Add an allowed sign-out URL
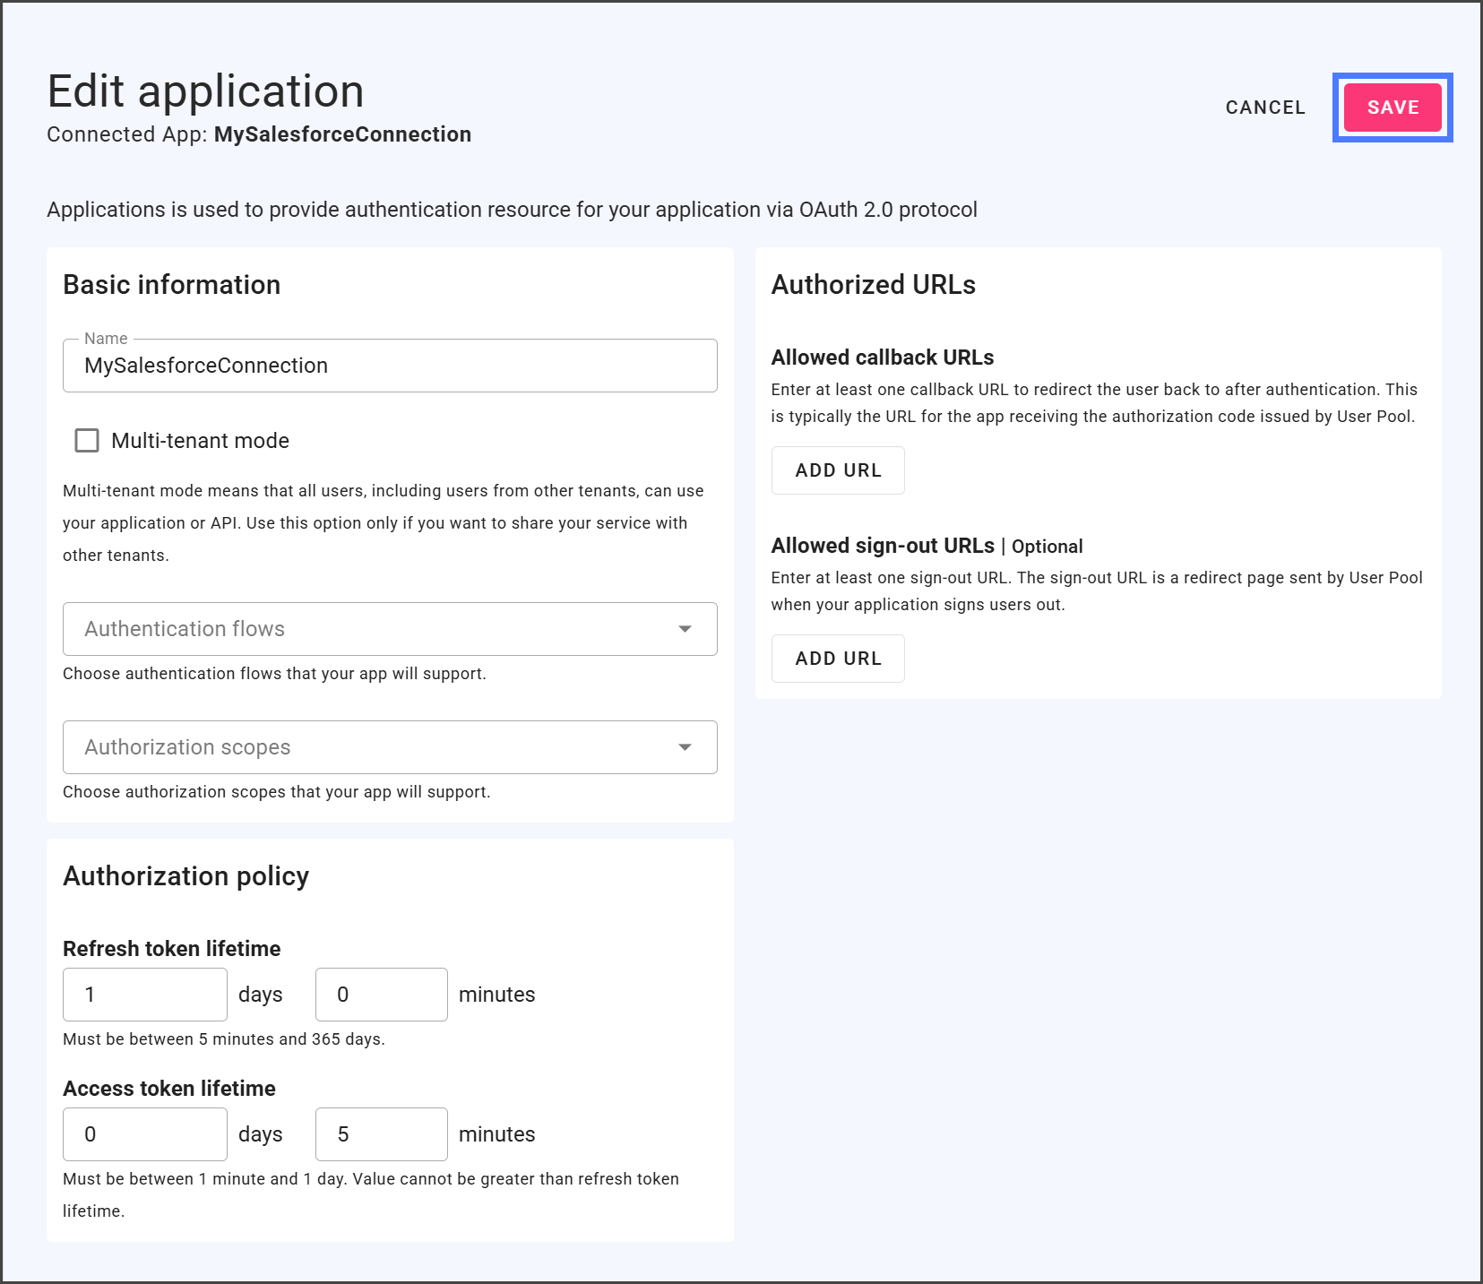 (x=837, y=659)
